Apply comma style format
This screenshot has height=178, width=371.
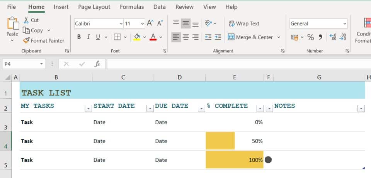point(320,37)
